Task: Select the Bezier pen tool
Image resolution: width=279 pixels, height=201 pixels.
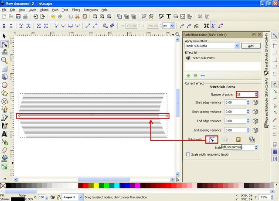Action: [4, 117]
